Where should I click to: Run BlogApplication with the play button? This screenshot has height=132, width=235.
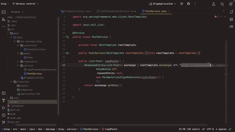(x=182, y=4)
